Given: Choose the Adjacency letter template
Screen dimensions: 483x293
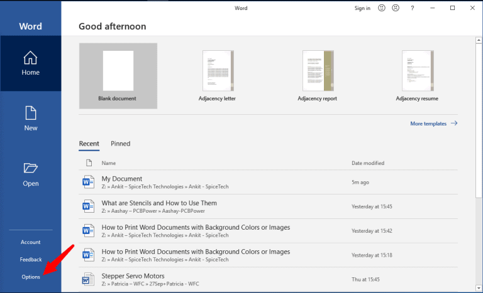Looking at the screenshot, I should coord(218,76).
